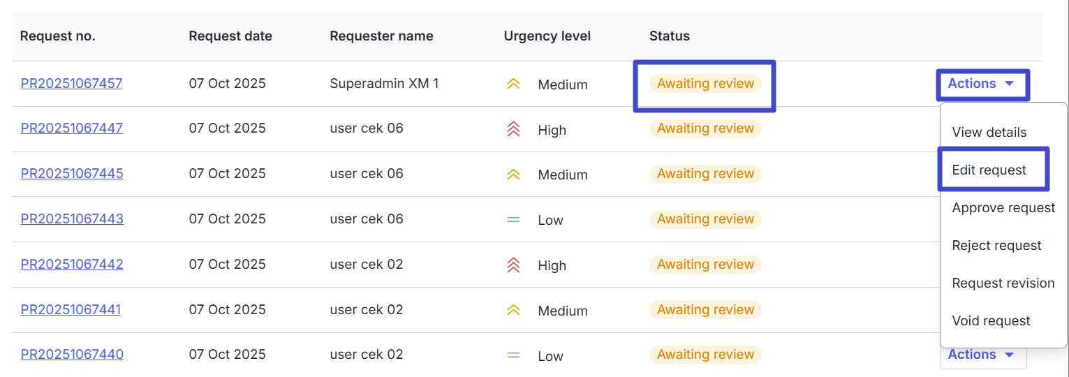Follow the PR20251067443 request link
The width and height of the screenshot is (1069, 377).
pyautogui.click(x=72, y=219)
